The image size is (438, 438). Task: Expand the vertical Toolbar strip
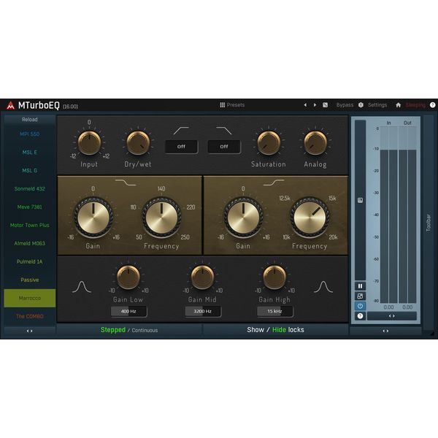click(429, 223)
